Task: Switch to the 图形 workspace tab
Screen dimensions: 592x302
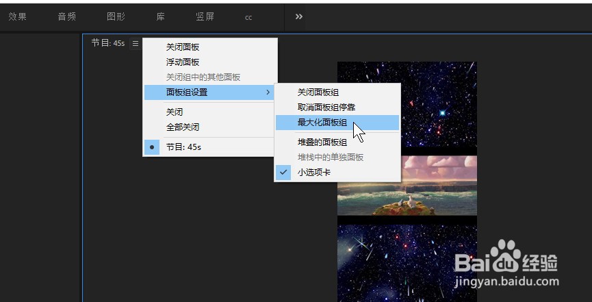Action: coord(116,16)
